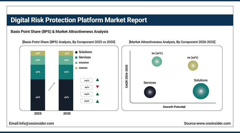Click the teal segment of the 2035 bar
The width and height of the screenshot is (240, 133).
point(66,72)
